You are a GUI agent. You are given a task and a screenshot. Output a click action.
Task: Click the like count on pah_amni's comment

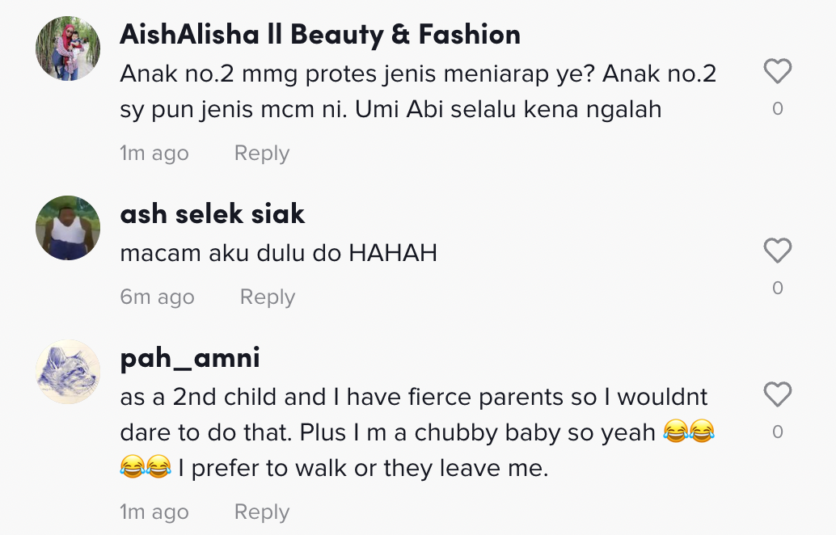pyautogui.click(x=777, y=432)
